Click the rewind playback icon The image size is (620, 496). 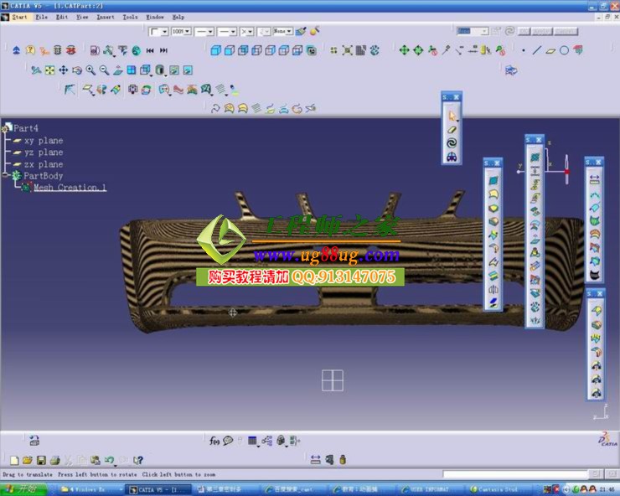point(150,50)
